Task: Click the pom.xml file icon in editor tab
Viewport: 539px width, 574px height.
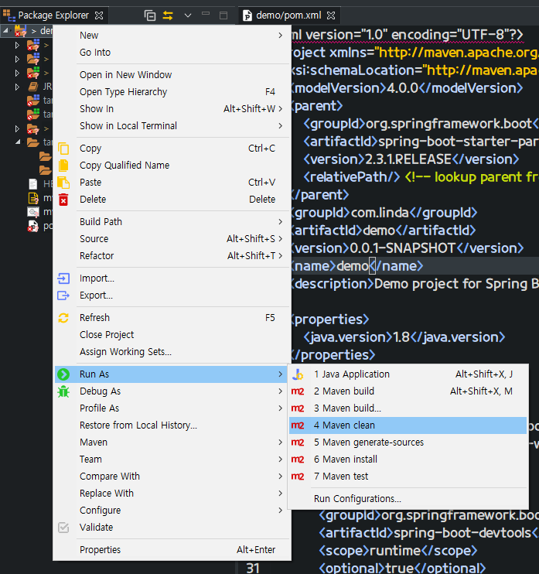Action: coord(247,15)
